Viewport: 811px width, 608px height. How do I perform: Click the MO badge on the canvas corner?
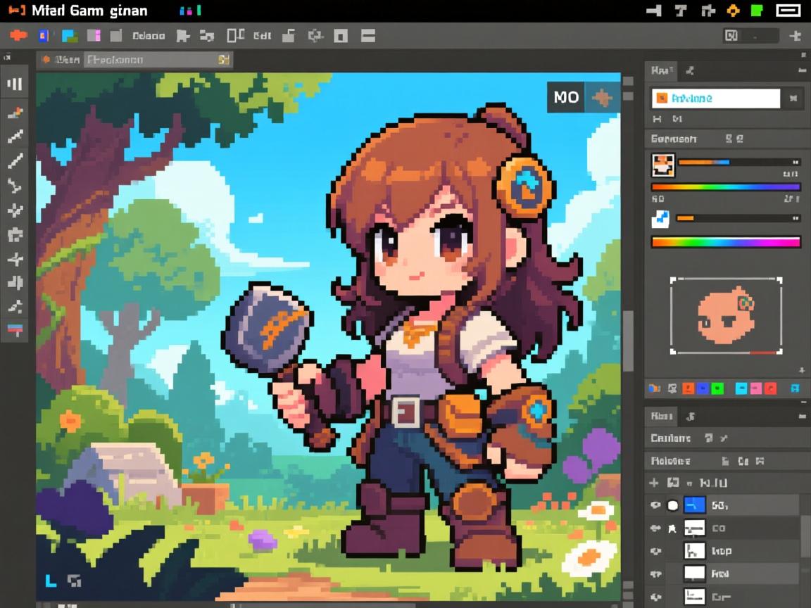(x=565, y=98)
